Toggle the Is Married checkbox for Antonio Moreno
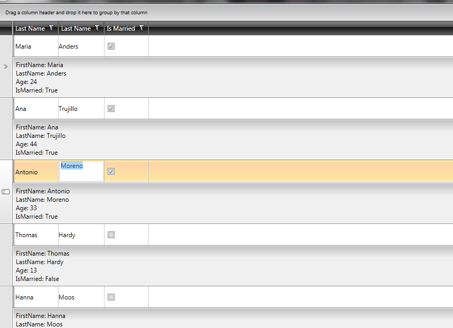Screen dimensions: 453x328 coord(111,172)
